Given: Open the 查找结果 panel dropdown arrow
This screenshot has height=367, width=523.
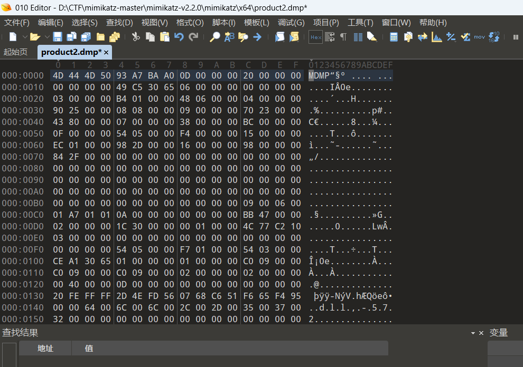Looking at the screenshot, I should 473,333.
